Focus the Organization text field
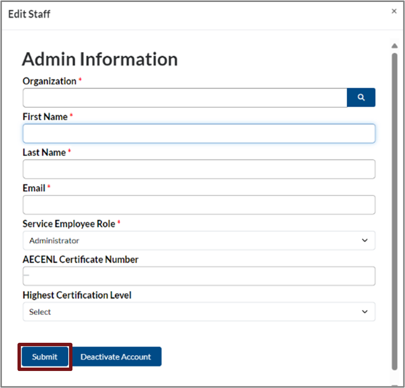The image size is (405, 388). 185,98
